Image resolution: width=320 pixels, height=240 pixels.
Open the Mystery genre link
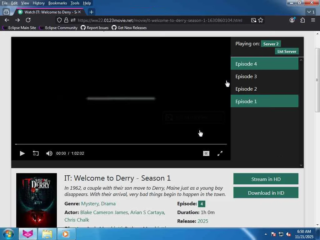tap(90, 204)
